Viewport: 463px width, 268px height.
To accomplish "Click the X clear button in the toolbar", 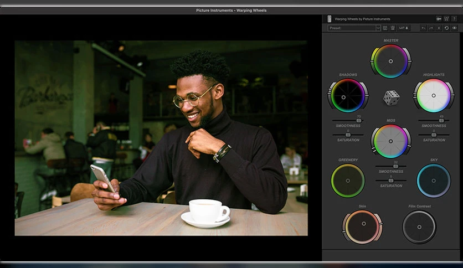I will point(439,28).
